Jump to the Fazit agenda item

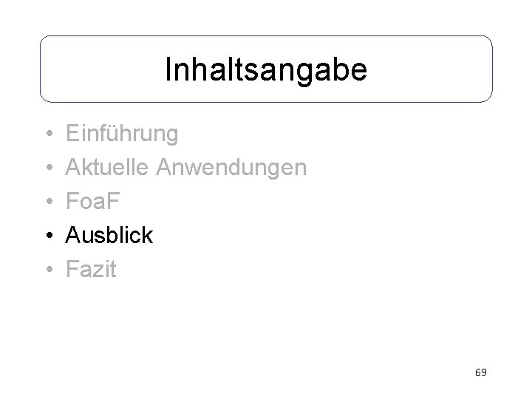[x=91, y=269]
